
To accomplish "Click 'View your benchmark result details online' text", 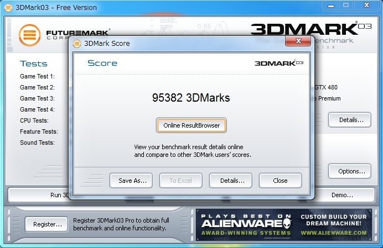I will tap(189, 147).
